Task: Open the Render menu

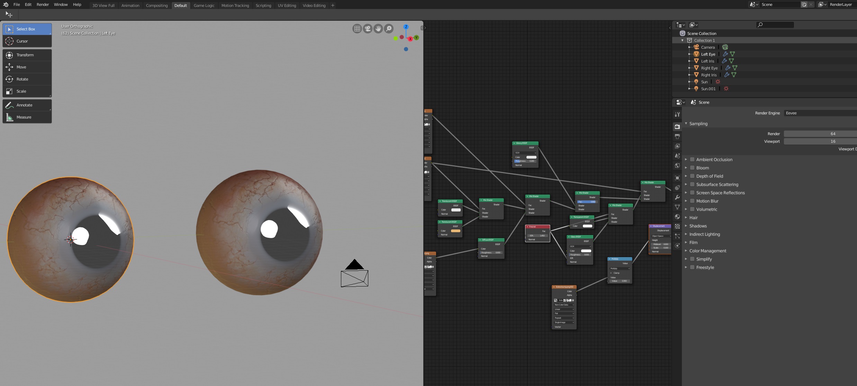Action: coord(42,4)
